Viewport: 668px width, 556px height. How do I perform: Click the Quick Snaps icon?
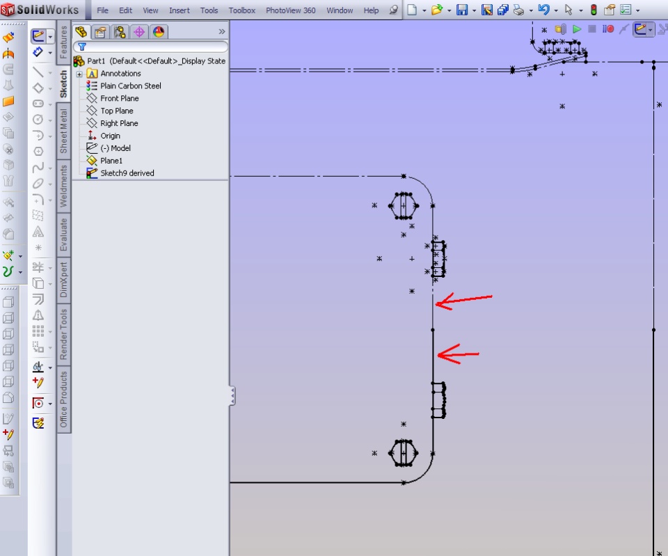(38, 403)
